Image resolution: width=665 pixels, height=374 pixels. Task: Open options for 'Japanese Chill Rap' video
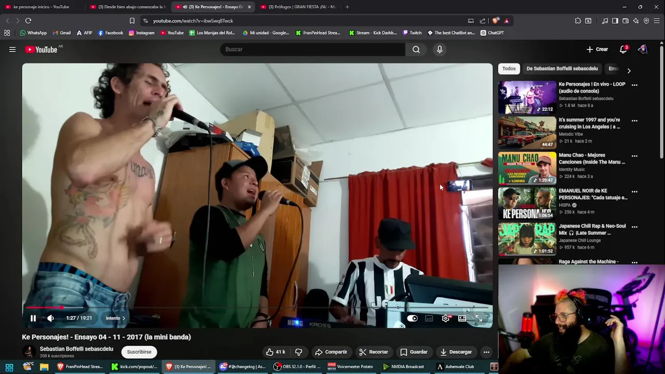click(x=634, y=227)
